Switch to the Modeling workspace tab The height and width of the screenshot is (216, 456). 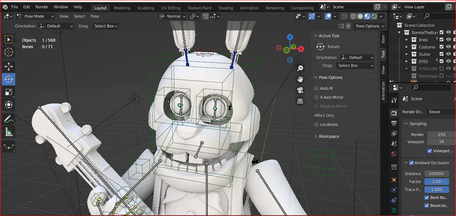[122, 8]
